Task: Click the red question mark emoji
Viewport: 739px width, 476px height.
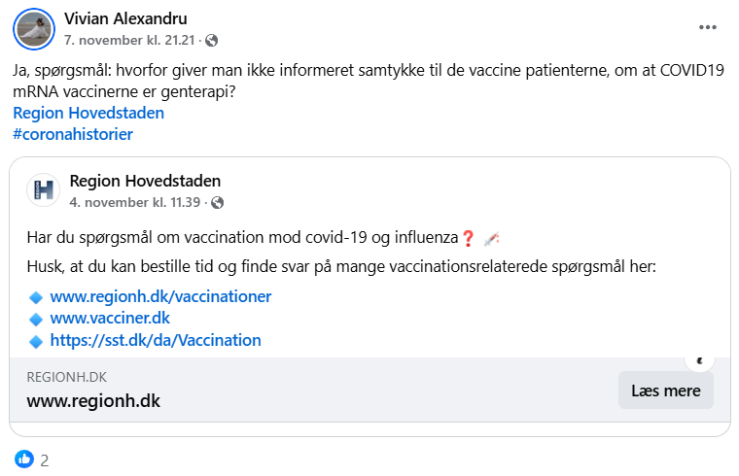Action: (x=468, y=238)
